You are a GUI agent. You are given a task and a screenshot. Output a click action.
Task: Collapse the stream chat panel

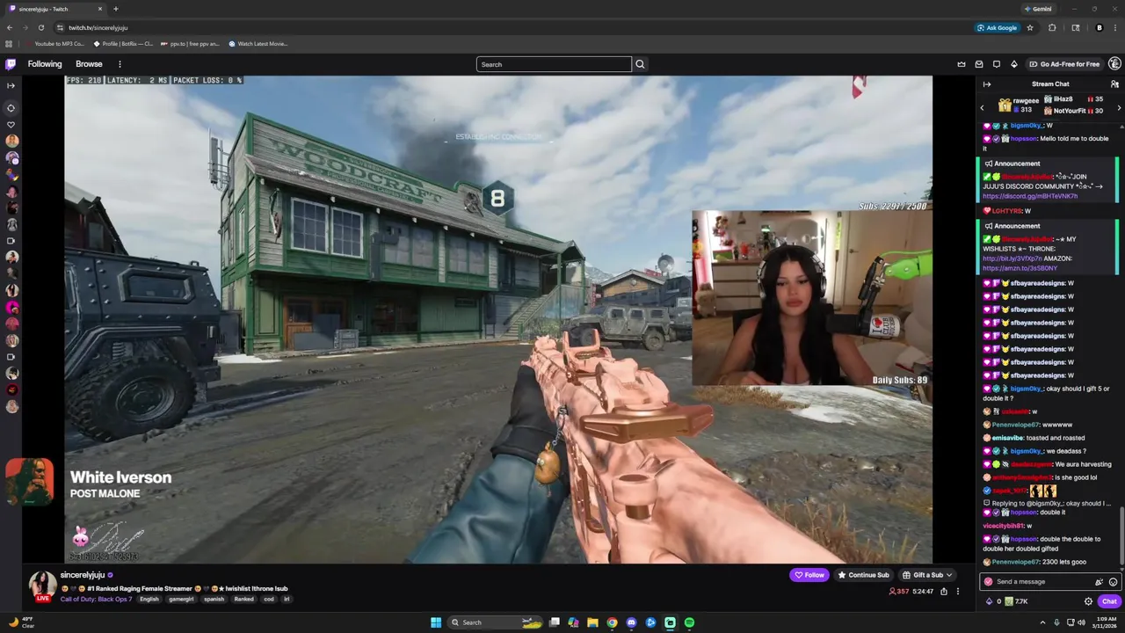click(x=987, y=84)
